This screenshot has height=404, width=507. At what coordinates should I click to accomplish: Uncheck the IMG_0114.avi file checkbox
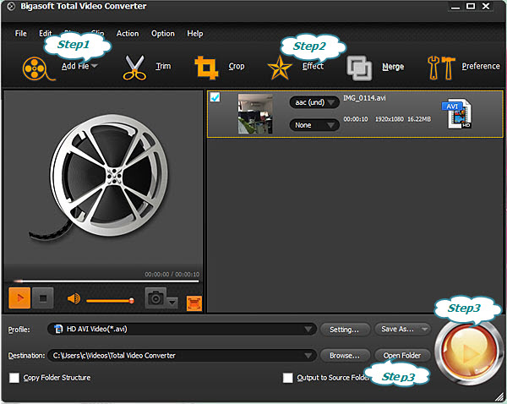pyautogui.click(x=215, y=97)
